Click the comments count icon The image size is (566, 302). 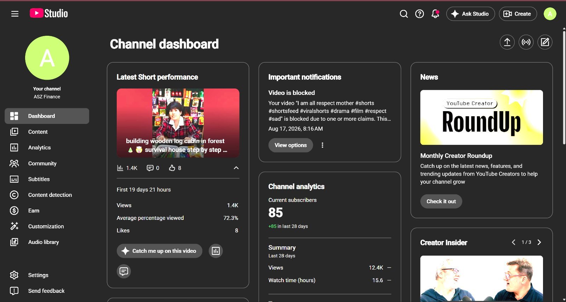coord(150,168)
